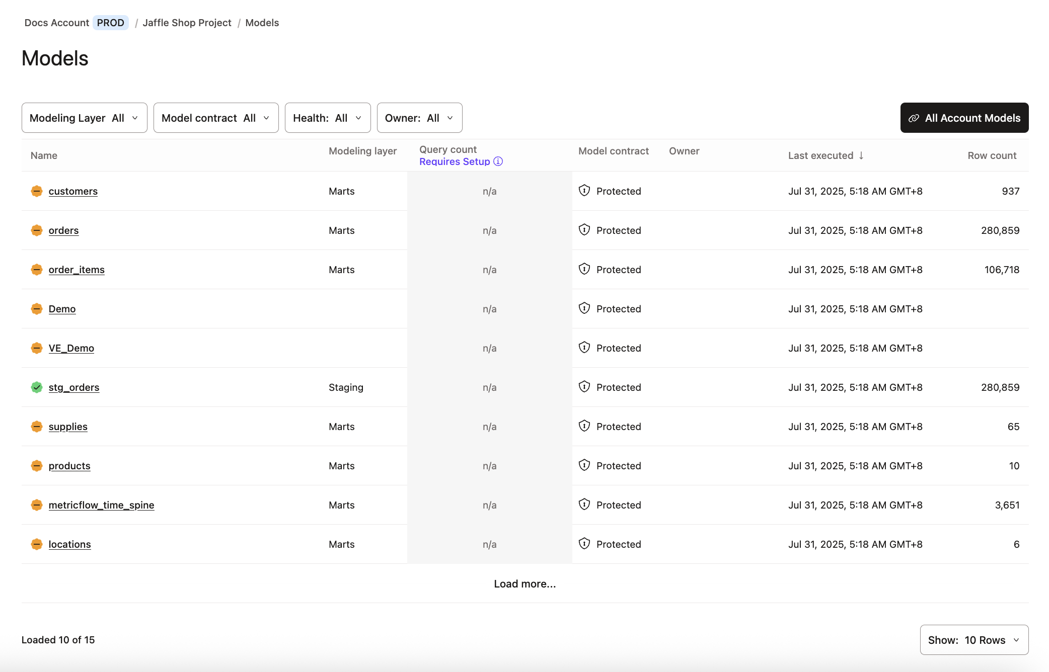Click the orange health icon next to customers
The image size is (1049, 672).
pos(36,191)
